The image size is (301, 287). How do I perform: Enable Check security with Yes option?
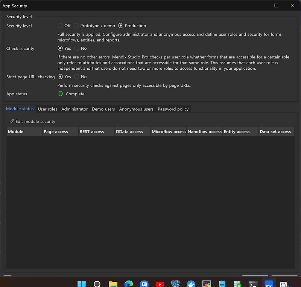click(x=59, y=48)
